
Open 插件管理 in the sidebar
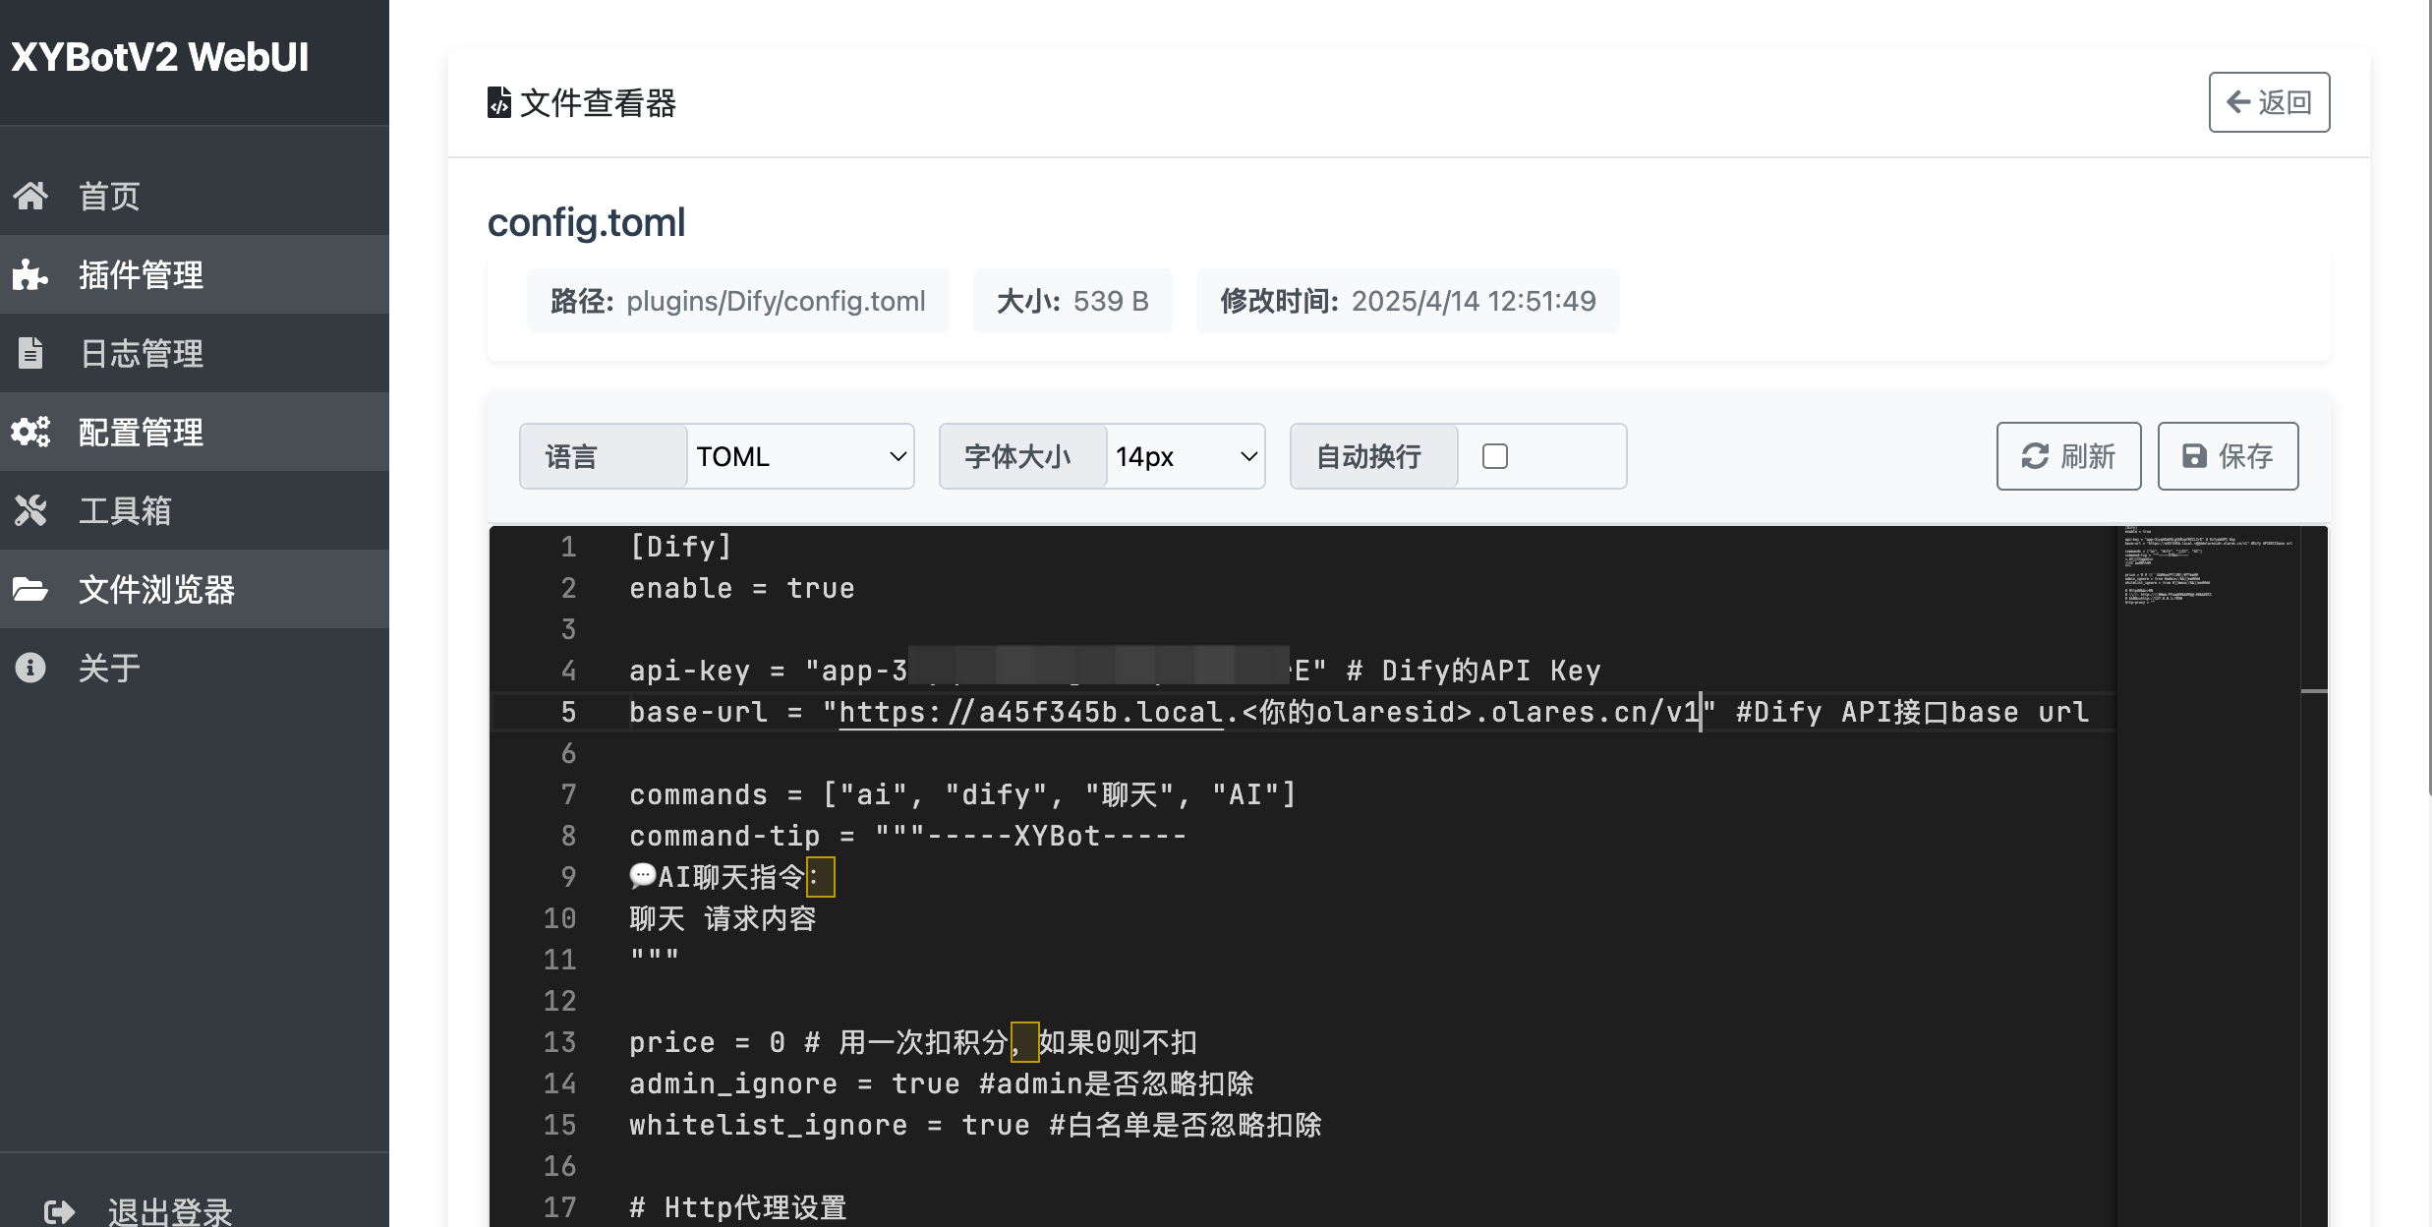click(141, 274)
